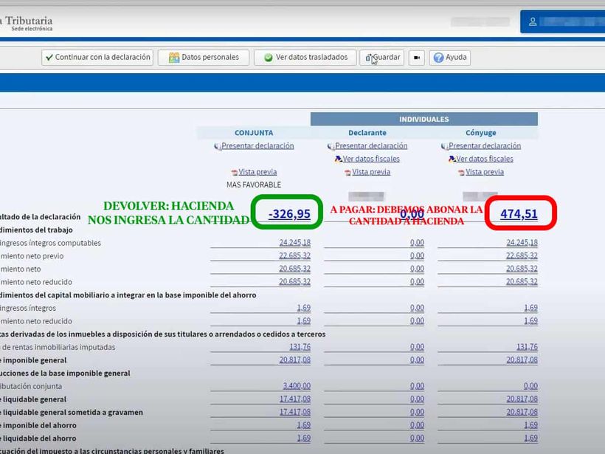Click CONJUNTA rendimiento neto previo 22.685,32
The height and width of the screenshot is (454, 605).
(x=295, y=255)
